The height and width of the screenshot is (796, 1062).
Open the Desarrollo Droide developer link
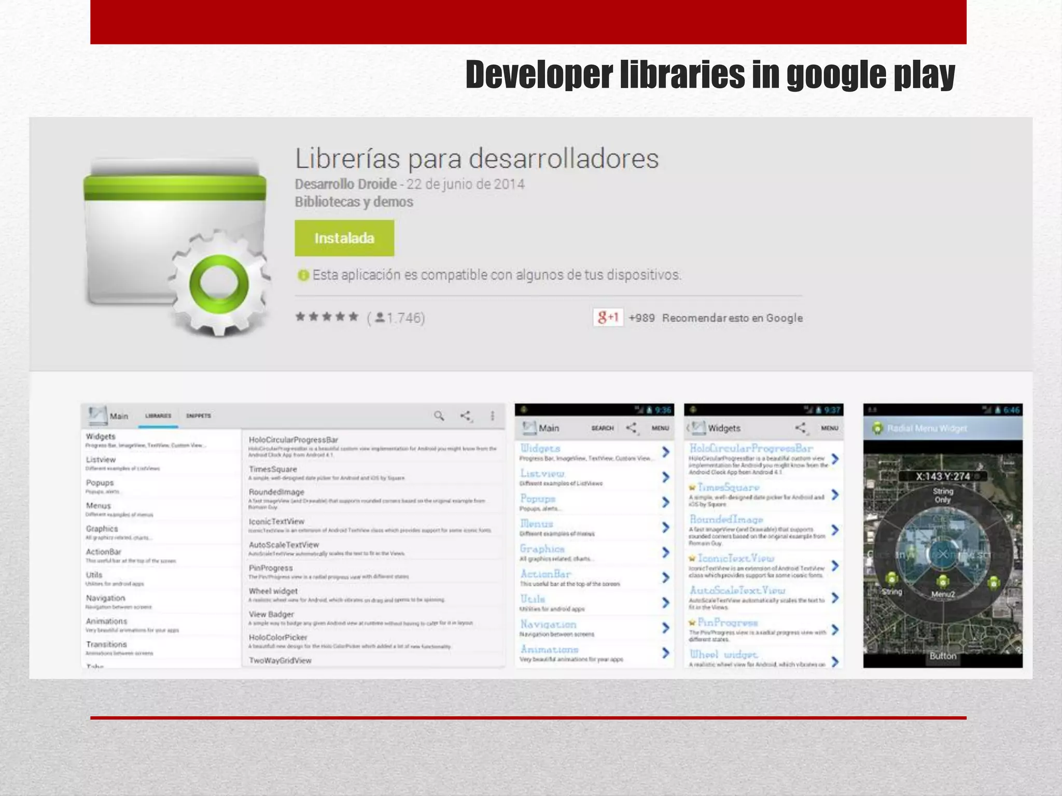(346, 184)
